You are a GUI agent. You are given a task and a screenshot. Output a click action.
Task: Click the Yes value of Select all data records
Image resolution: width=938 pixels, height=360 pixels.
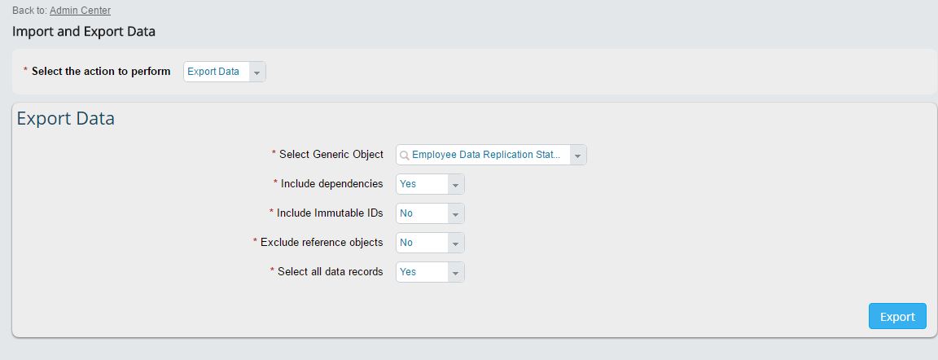click(x=408, y=272)
